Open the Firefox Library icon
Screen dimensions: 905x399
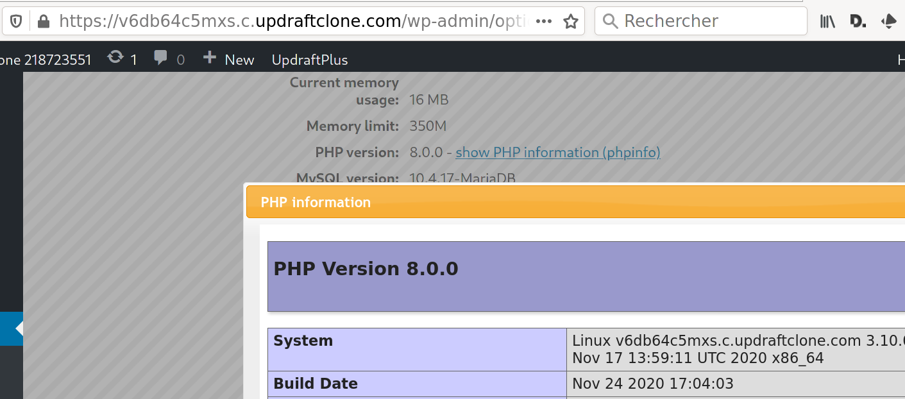(x=827, y=21)
